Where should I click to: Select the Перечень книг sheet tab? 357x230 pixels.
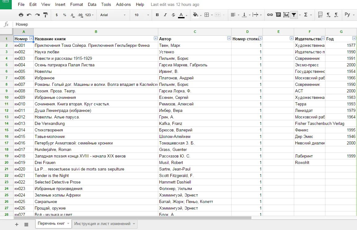[x=51, y=223]
